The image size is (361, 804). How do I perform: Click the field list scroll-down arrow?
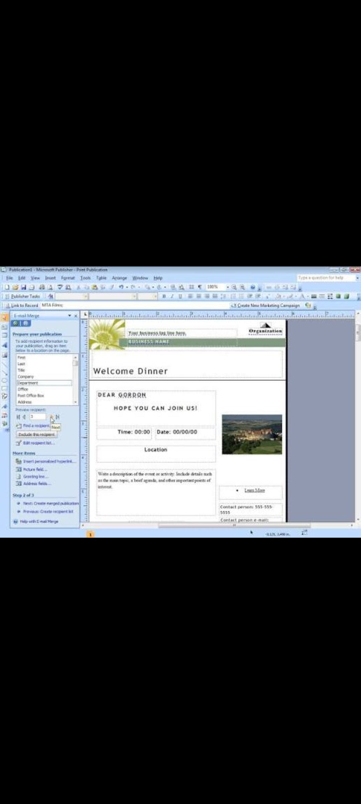[76, 402]
